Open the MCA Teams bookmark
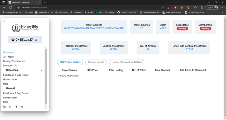 pos(61,13)
